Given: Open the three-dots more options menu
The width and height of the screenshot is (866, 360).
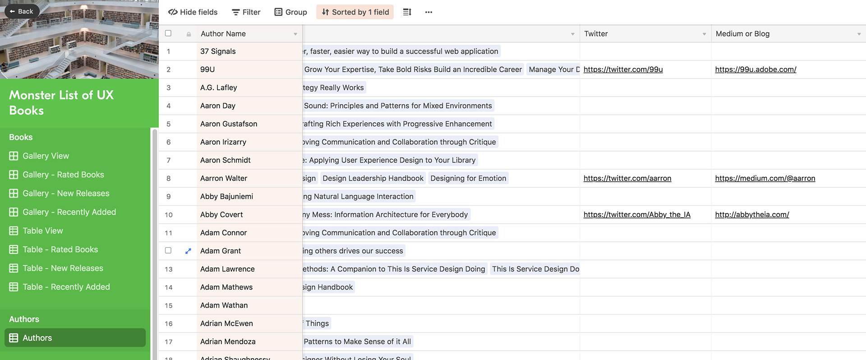Looking at the screenshot, I should point(428,12).
